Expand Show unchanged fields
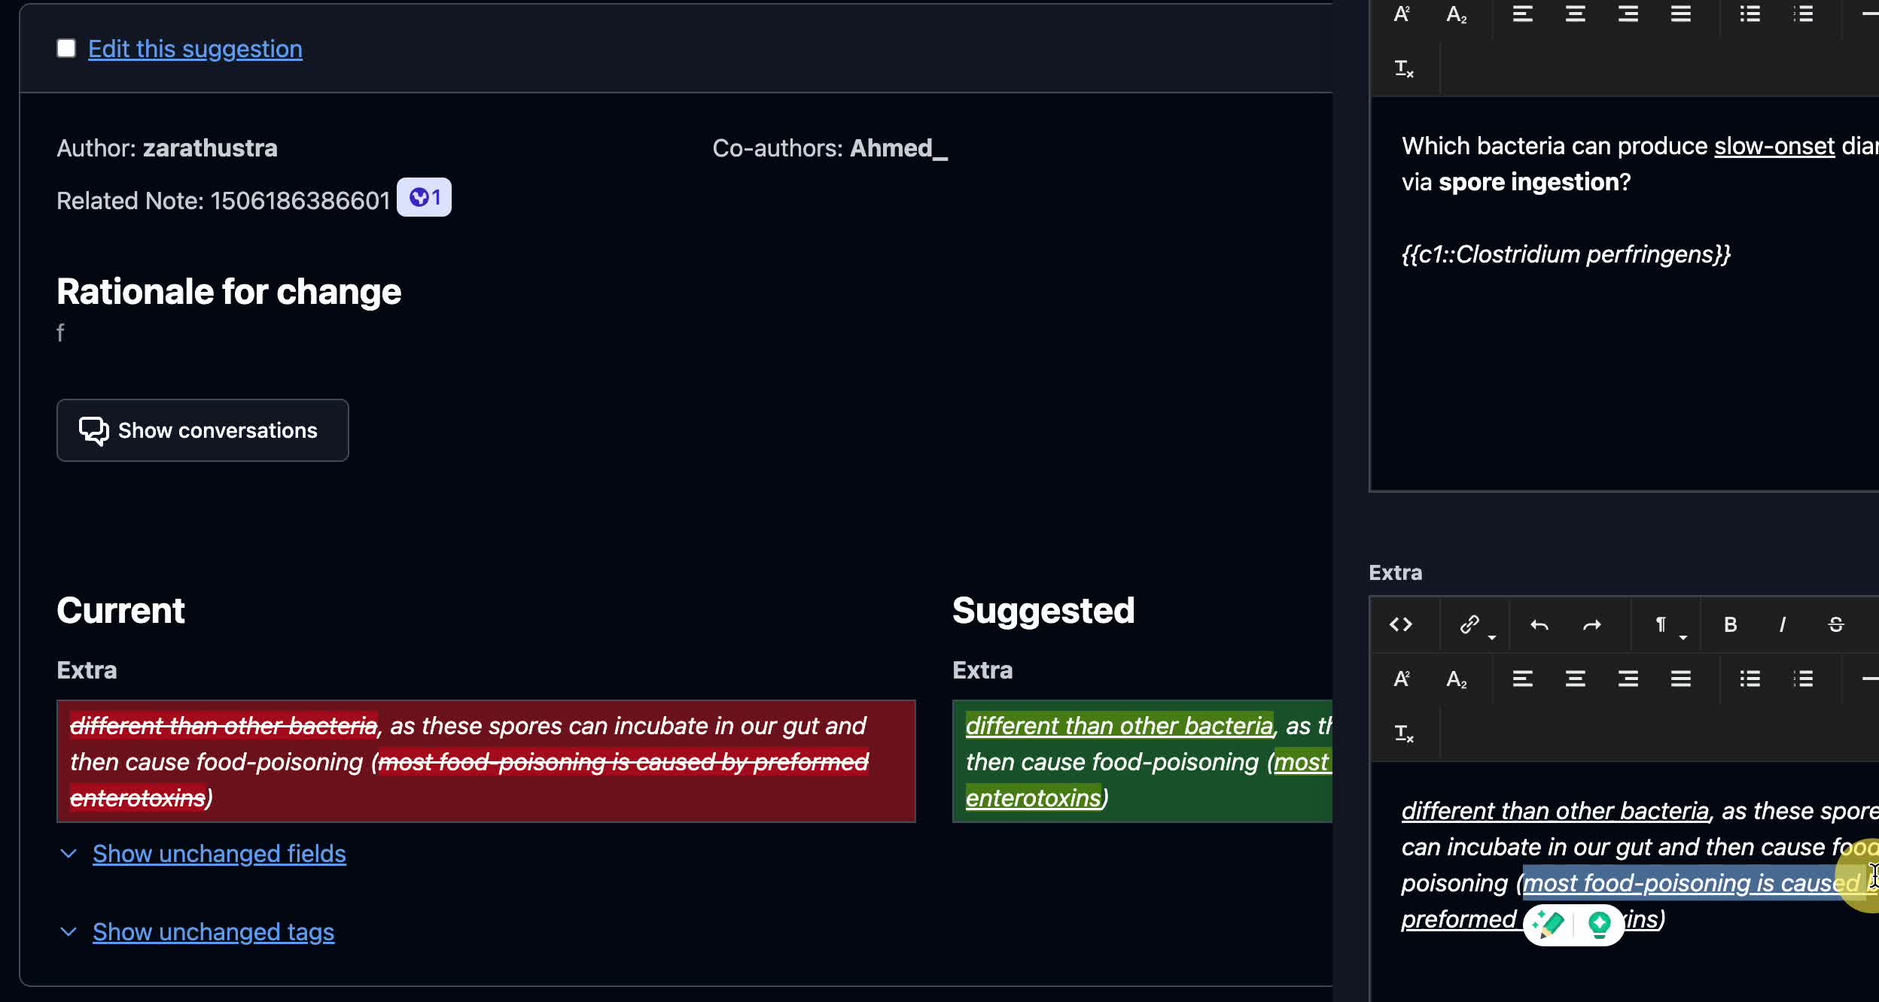This screenshot has width=1879, height=1002. pyautogui.click(x=218, y=854)
